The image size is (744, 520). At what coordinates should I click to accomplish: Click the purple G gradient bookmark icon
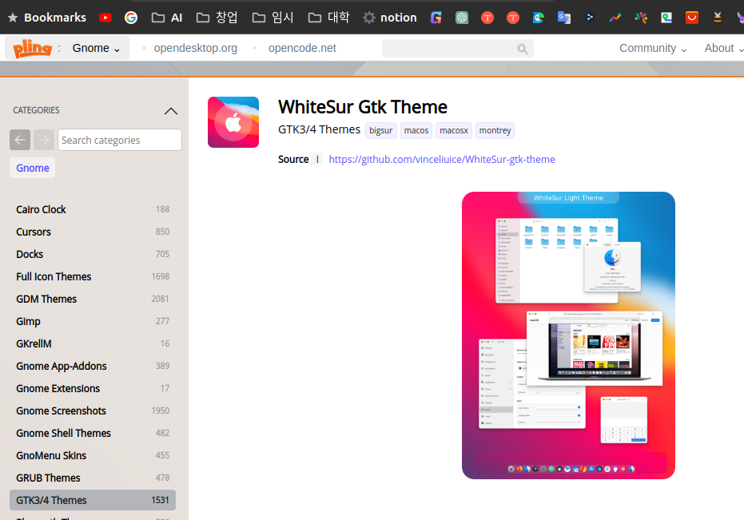[436, 18]
